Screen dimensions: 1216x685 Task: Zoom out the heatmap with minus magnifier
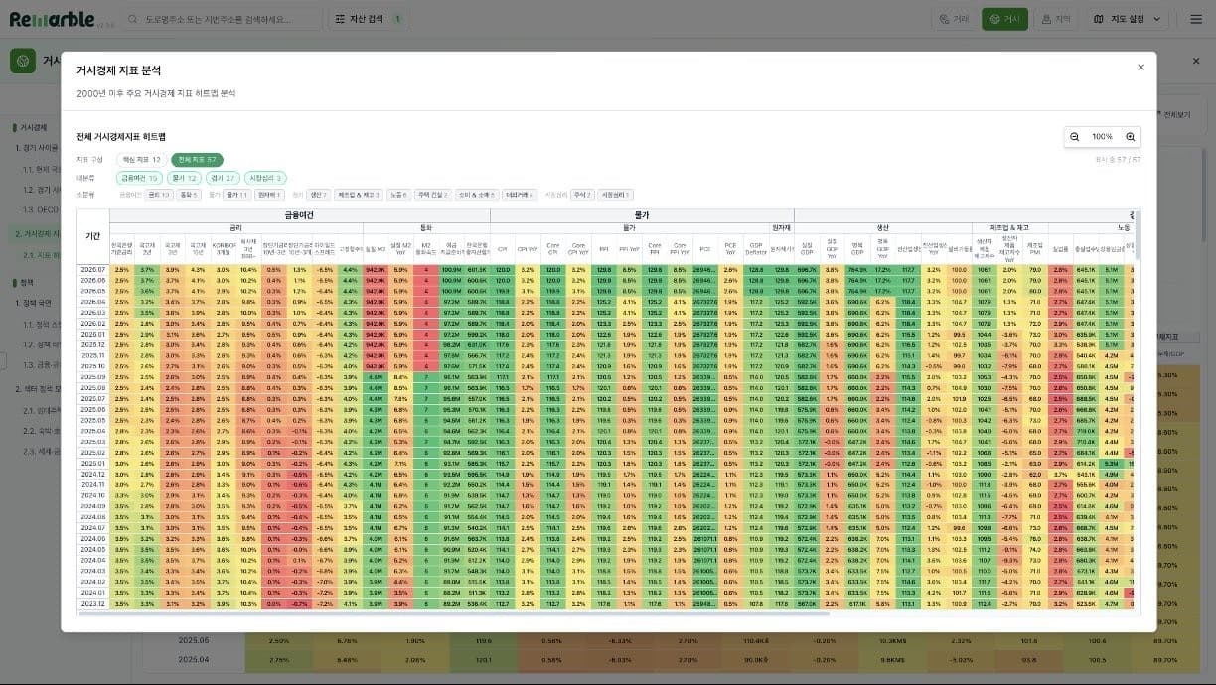1075,136
